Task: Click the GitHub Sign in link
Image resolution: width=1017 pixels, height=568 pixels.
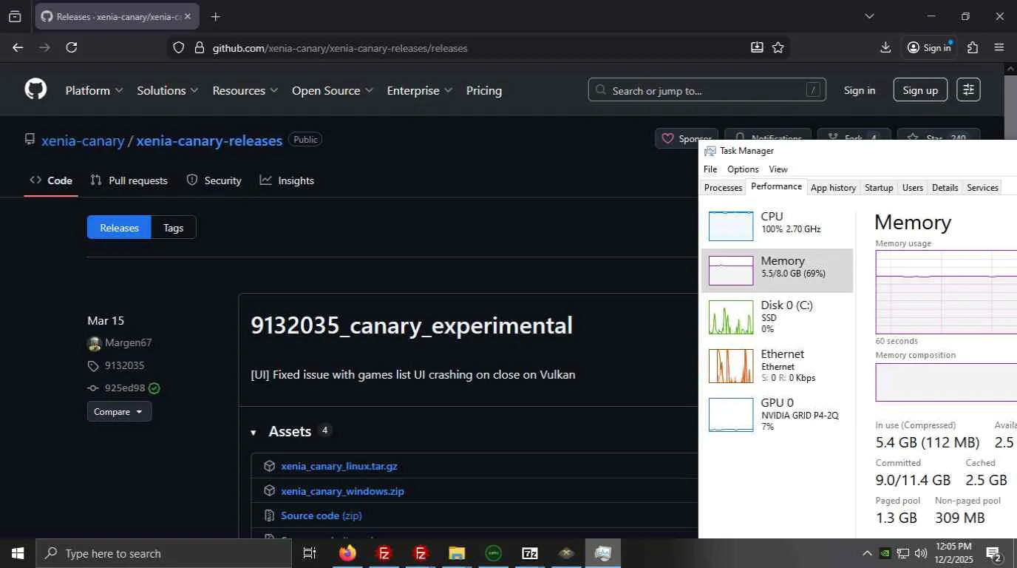Action: (860, 90)
